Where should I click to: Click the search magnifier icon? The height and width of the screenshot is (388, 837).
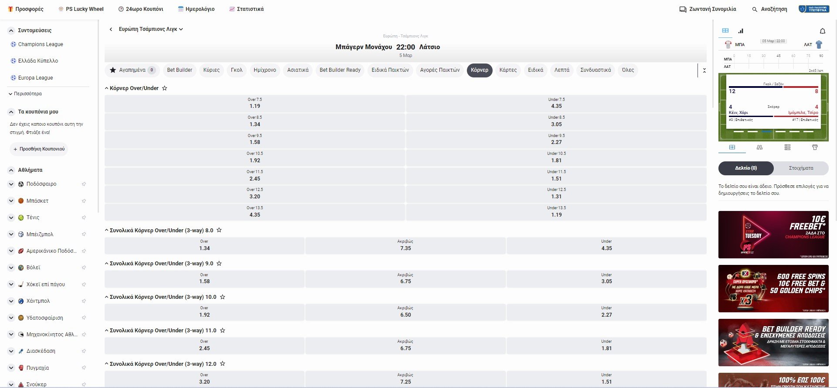click(x=755, y=9)
